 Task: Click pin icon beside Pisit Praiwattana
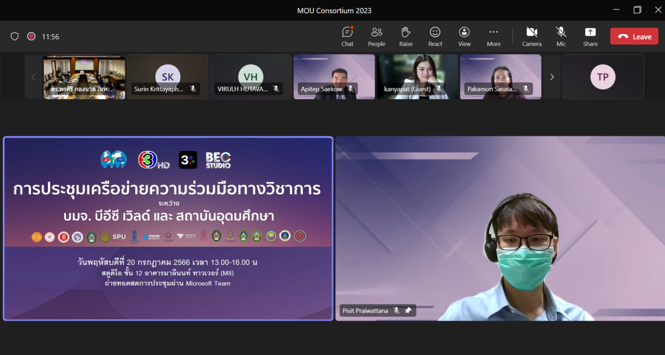point(408,311)
